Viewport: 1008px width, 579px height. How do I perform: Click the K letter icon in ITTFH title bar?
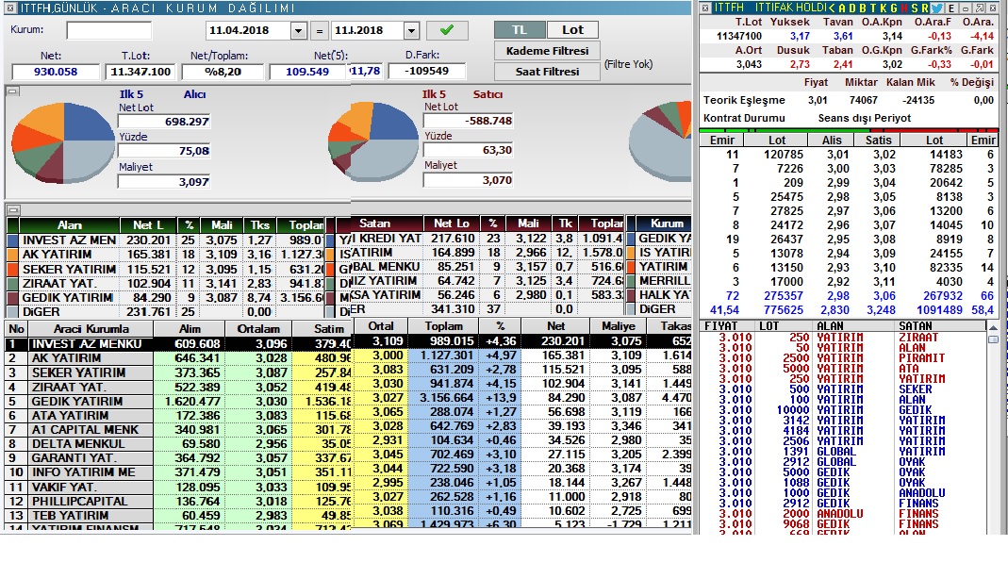point(884,8)
